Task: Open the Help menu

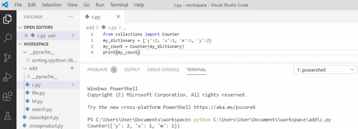Action: [x=139, y=5]
